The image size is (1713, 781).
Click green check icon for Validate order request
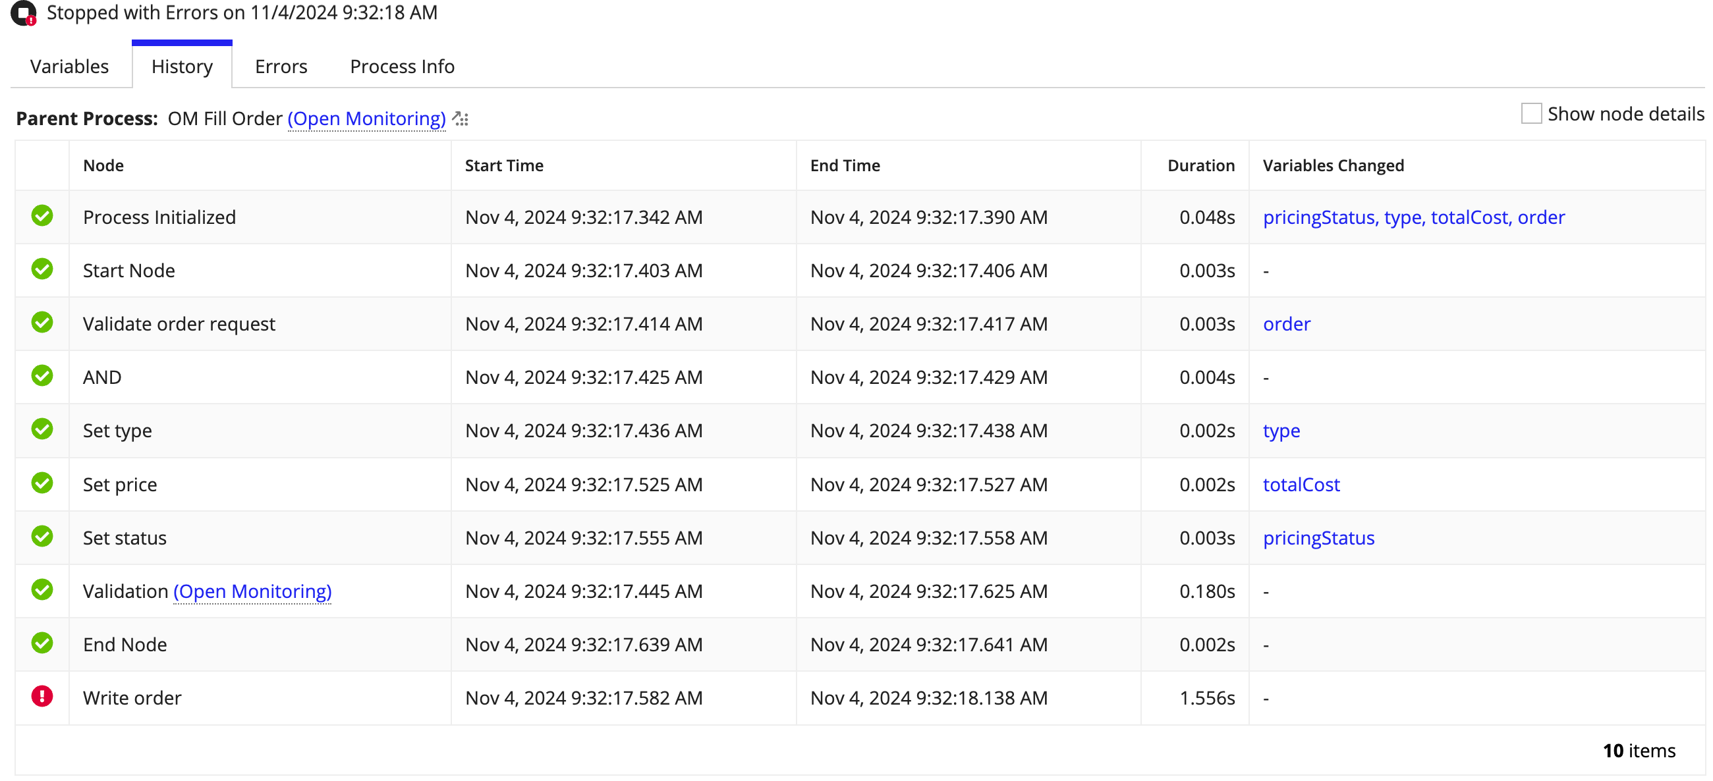click(x=42, y=323)
